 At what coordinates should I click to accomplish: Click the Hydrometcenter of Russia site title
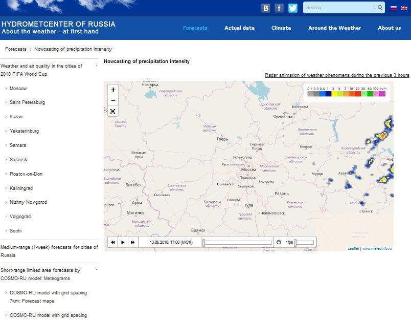click(58, 24)
